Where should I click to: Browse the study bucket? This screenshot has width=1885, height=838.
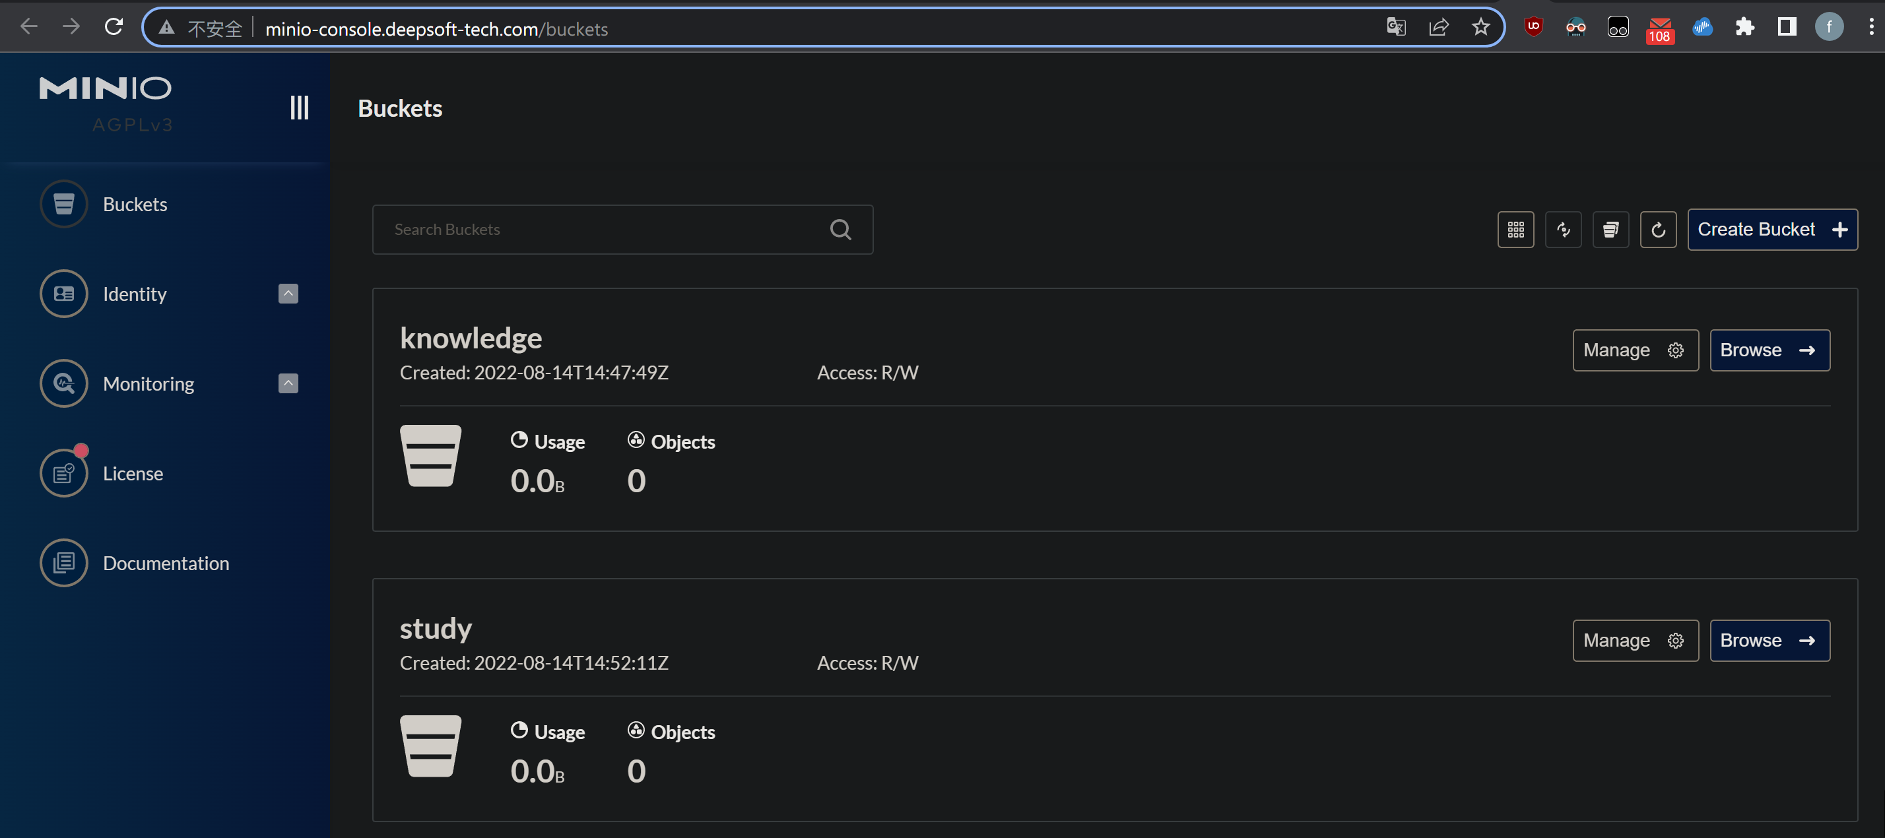point(1769,641)
